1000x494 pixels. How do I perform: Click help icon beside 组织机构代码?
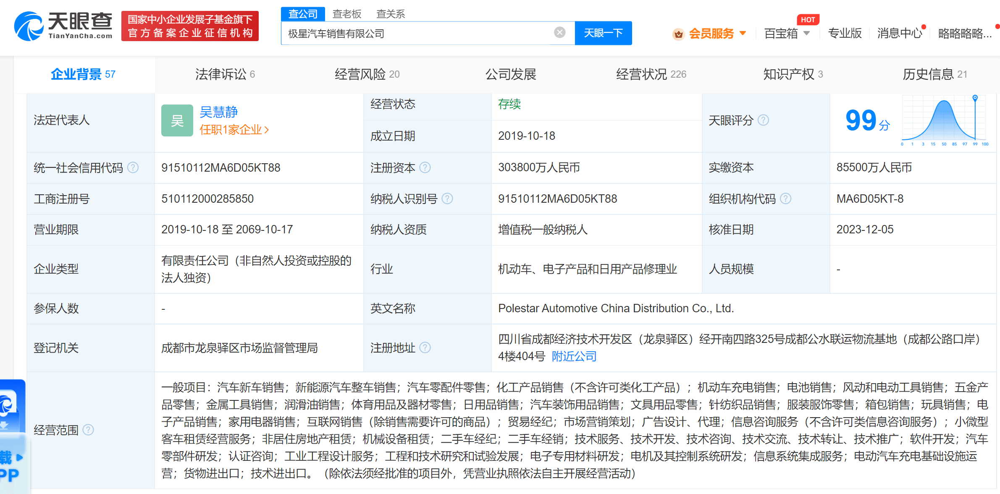[x=785, y=199]
